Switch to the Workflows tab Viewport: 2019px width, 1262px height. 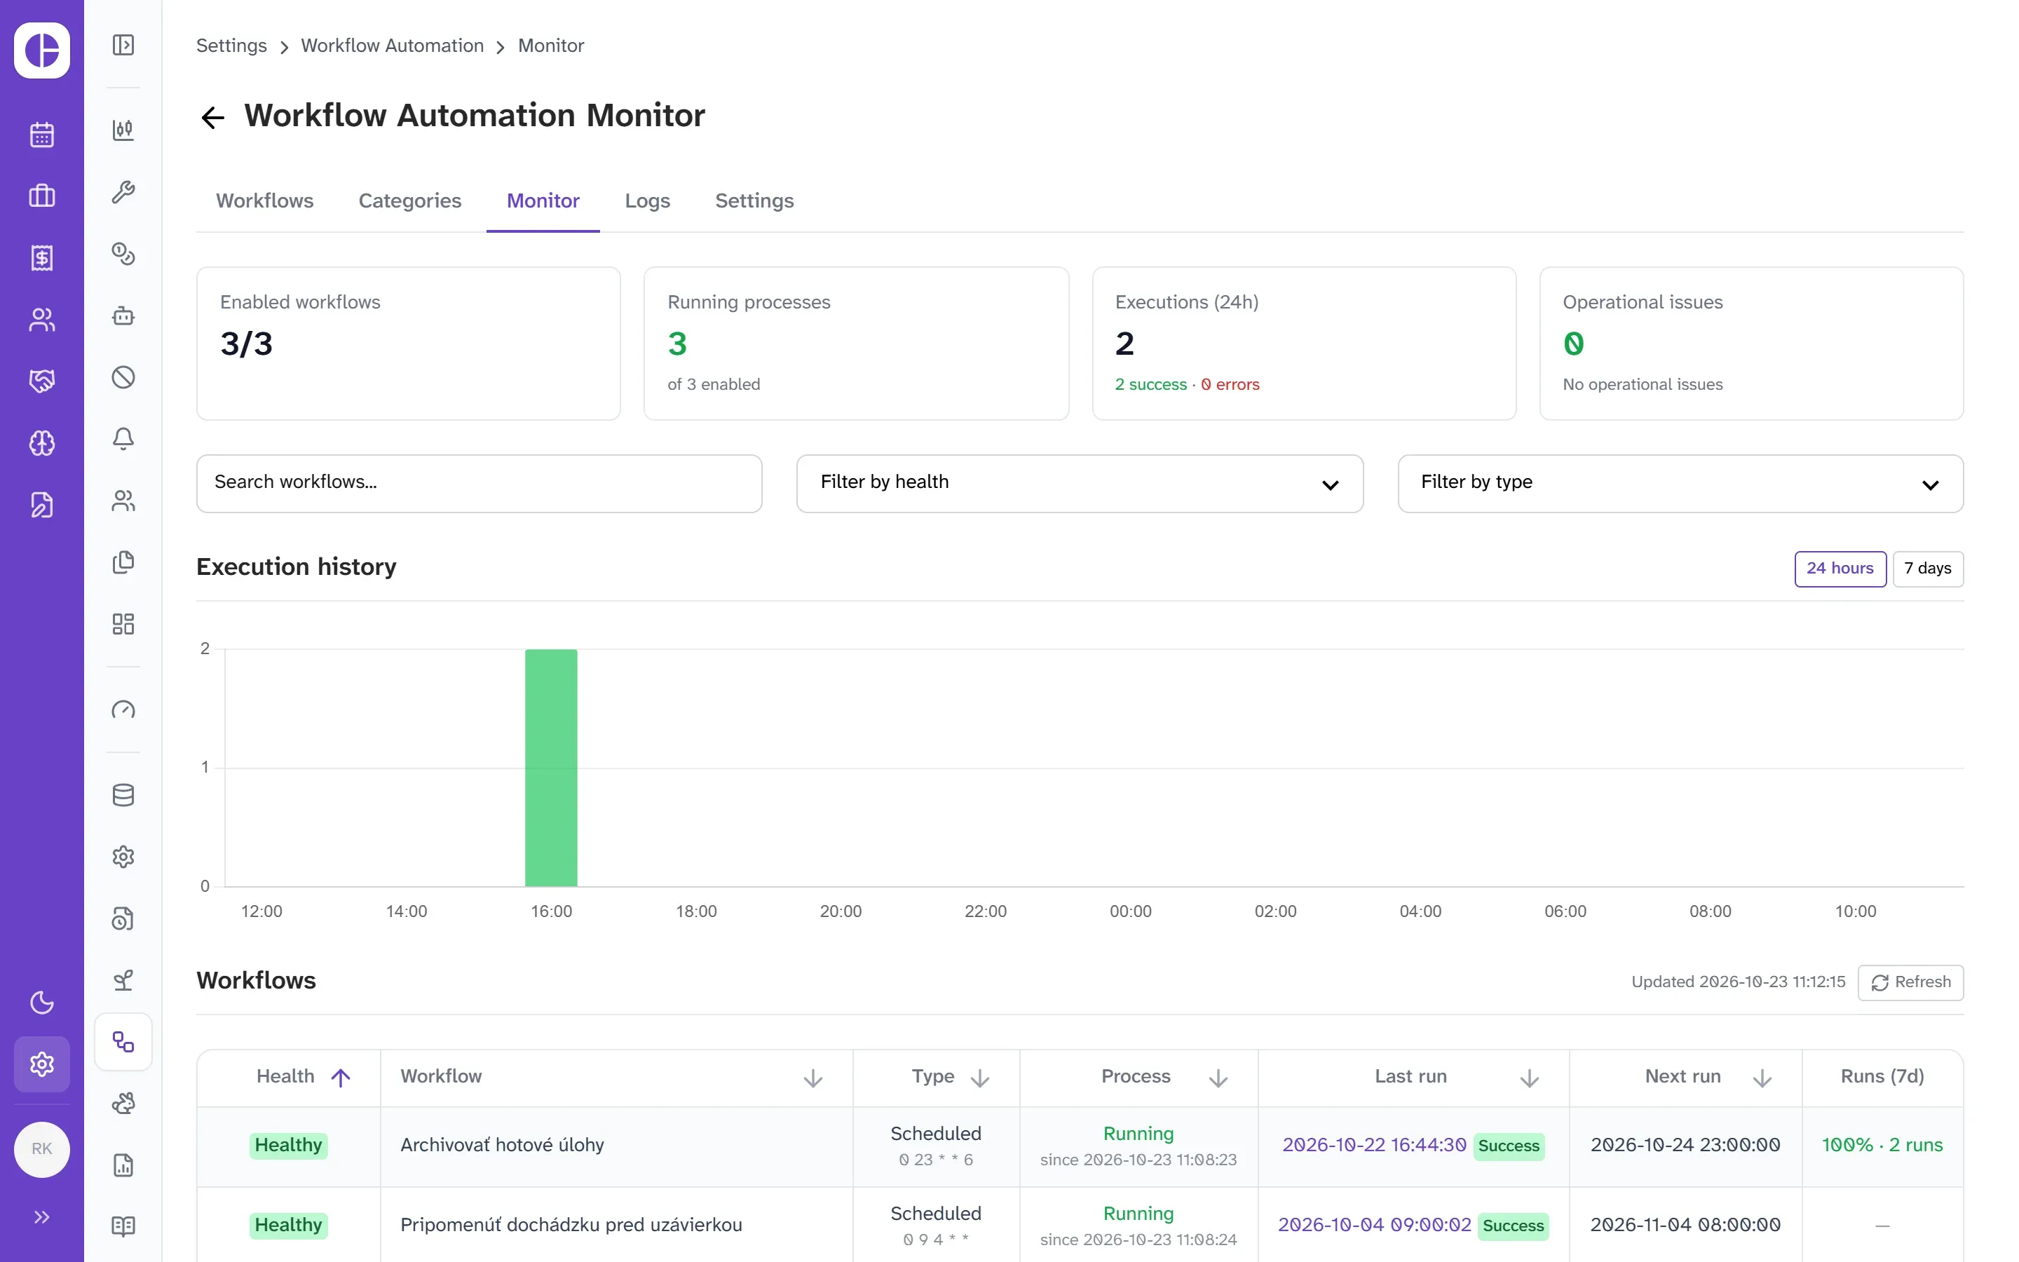pyautogui.click(x=264, y=201)
